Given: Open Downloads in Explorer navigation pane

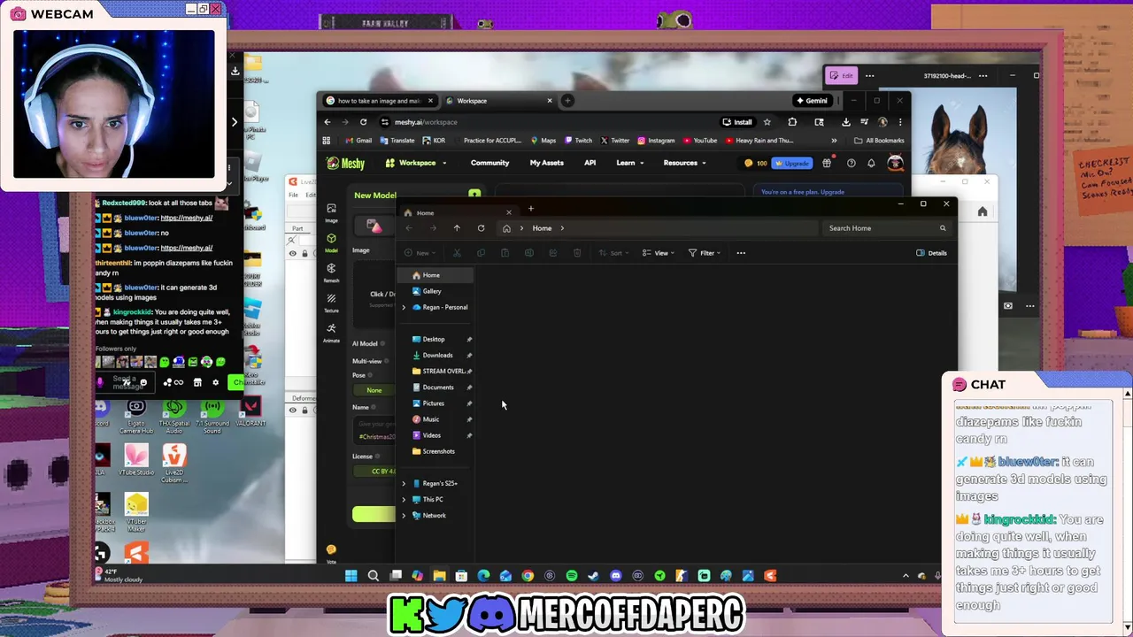Looking at the screenshot, I should [x=437, y=355].
